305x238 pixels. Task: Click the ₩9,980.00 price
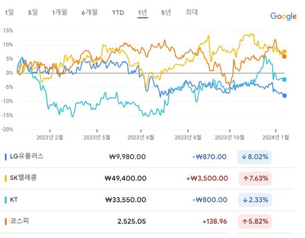pyautogui.click(x=127, y=157)
